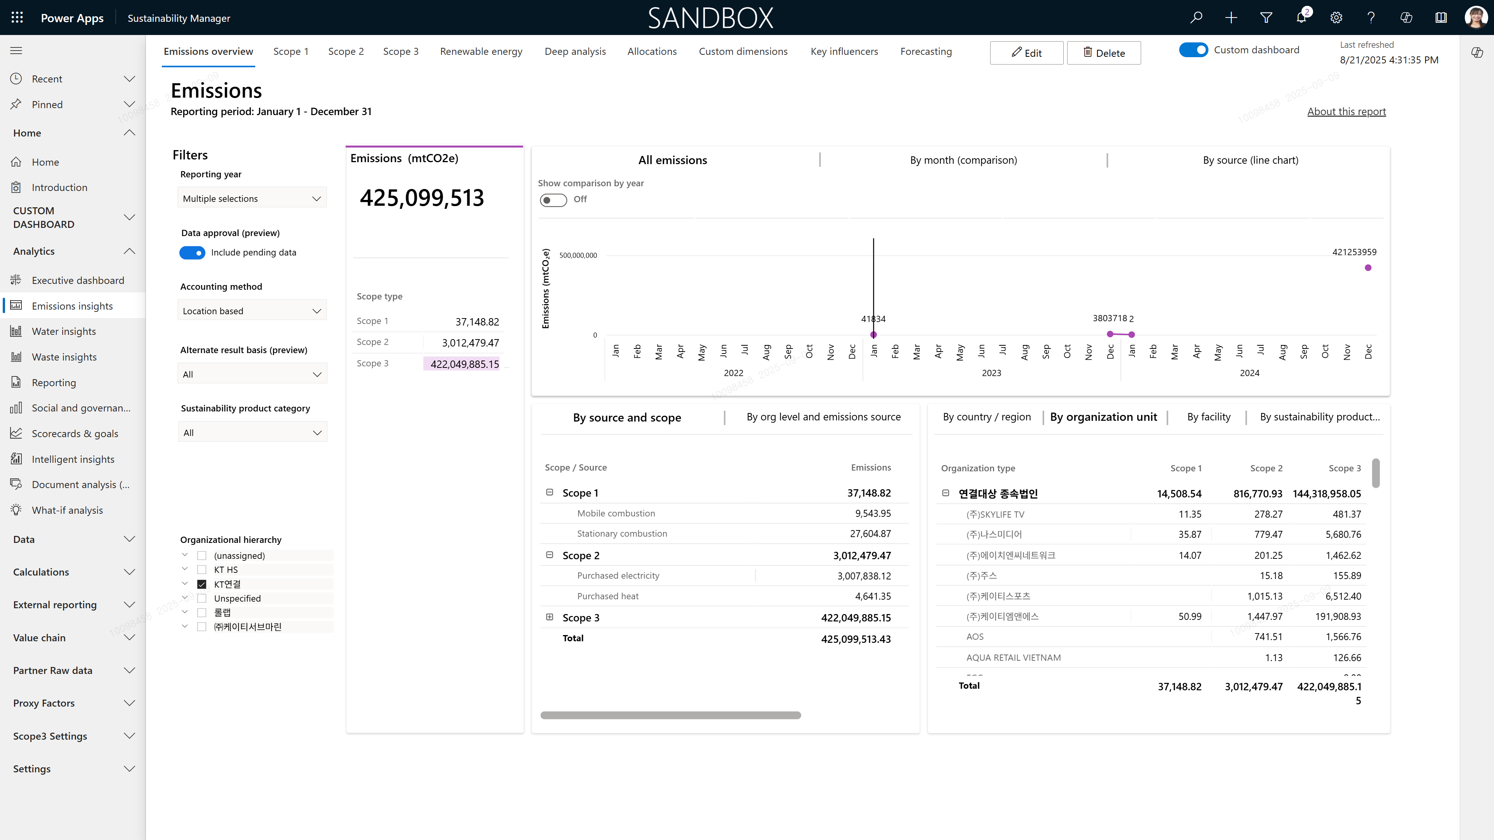Open the user profile avatar
This screenshot has height=840, width=1494.
[x=1475, y=17]
